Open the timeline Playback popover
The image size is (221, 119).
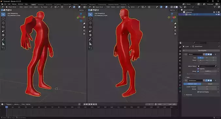click(9, 104)
